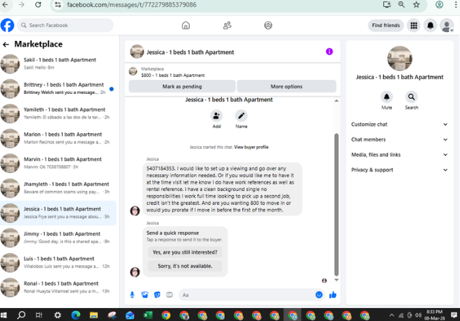Open the site information icon in the address bar

point(58,5)
